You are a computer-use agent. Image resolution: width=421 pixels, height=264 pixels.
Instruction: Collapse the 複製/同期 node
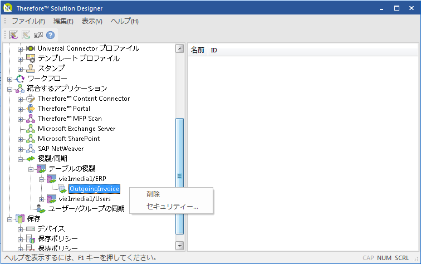pos(20,159)
